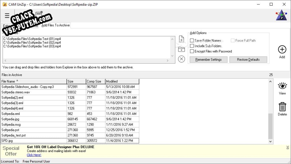The image size is (291, 164).
Task: Close the CAM UnZip window
Action: coord(284,4)
